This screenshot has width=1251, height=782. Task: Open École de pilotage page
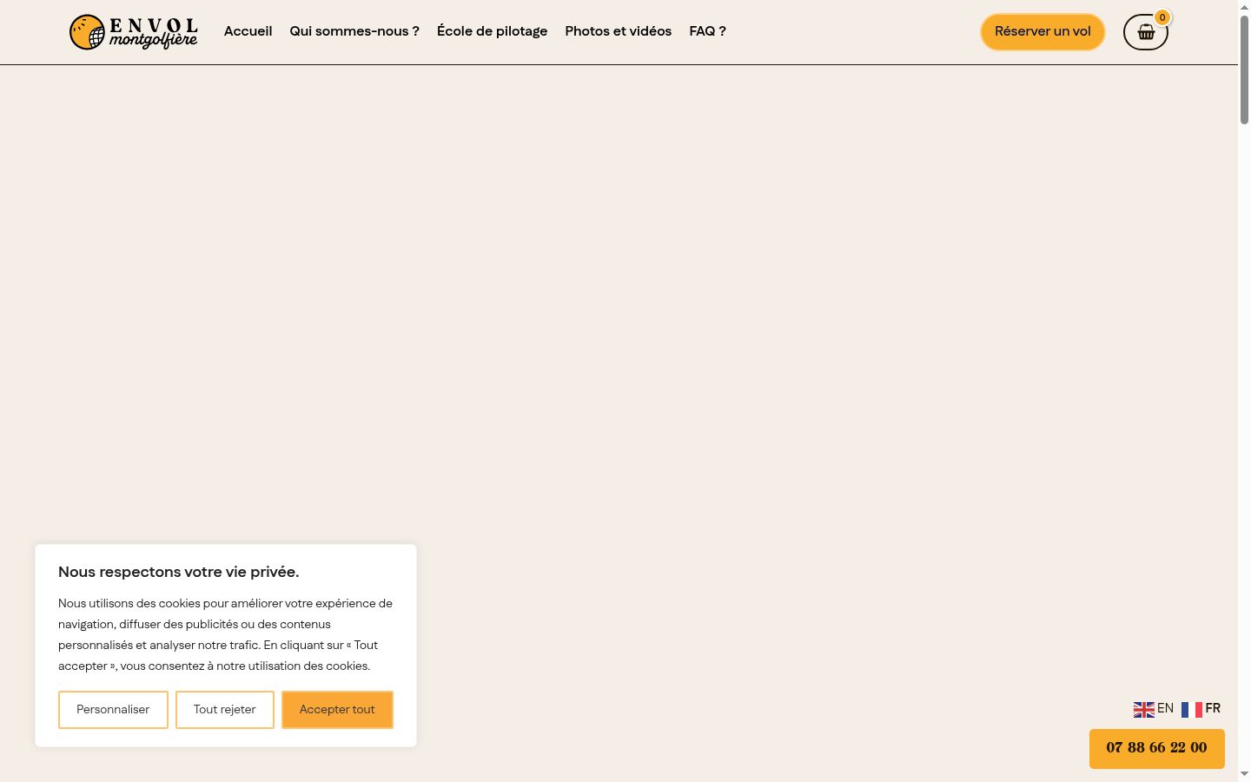492,31
